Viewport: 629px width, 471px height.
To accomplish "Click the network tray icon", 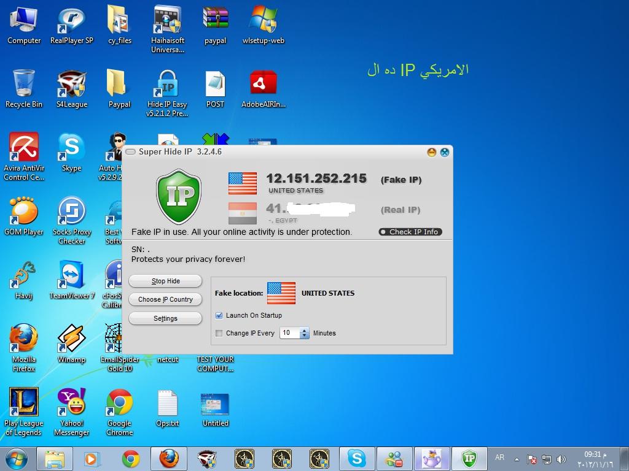I will point(547,459).
